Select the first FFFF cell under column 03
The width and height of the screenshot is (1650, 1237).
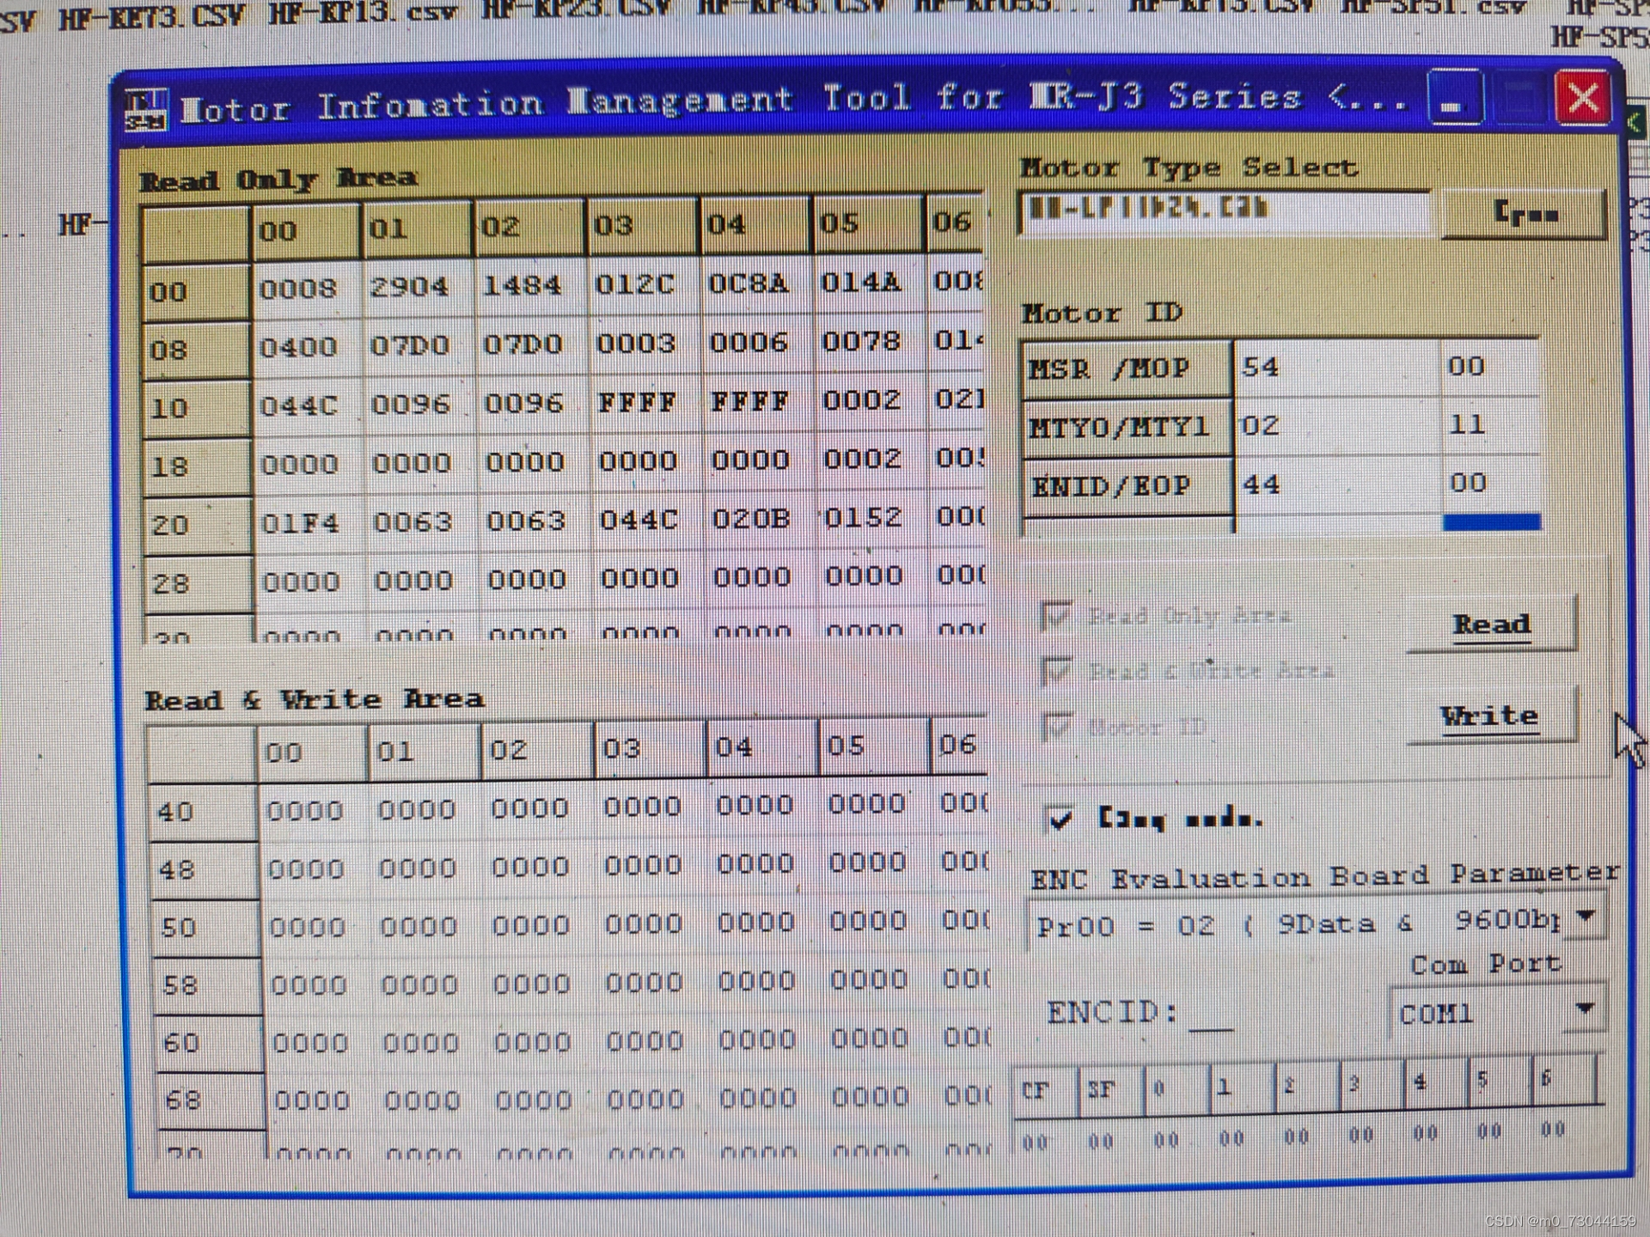pos(643,403)
